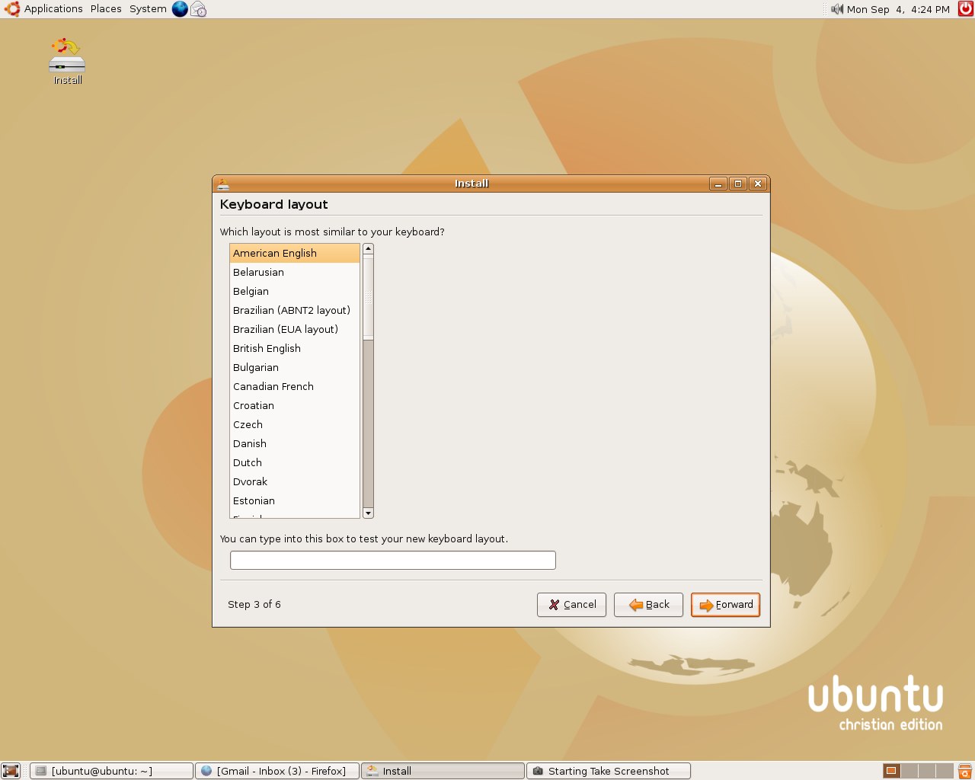
Task: Click the Back button
Action: pos(648,605)
